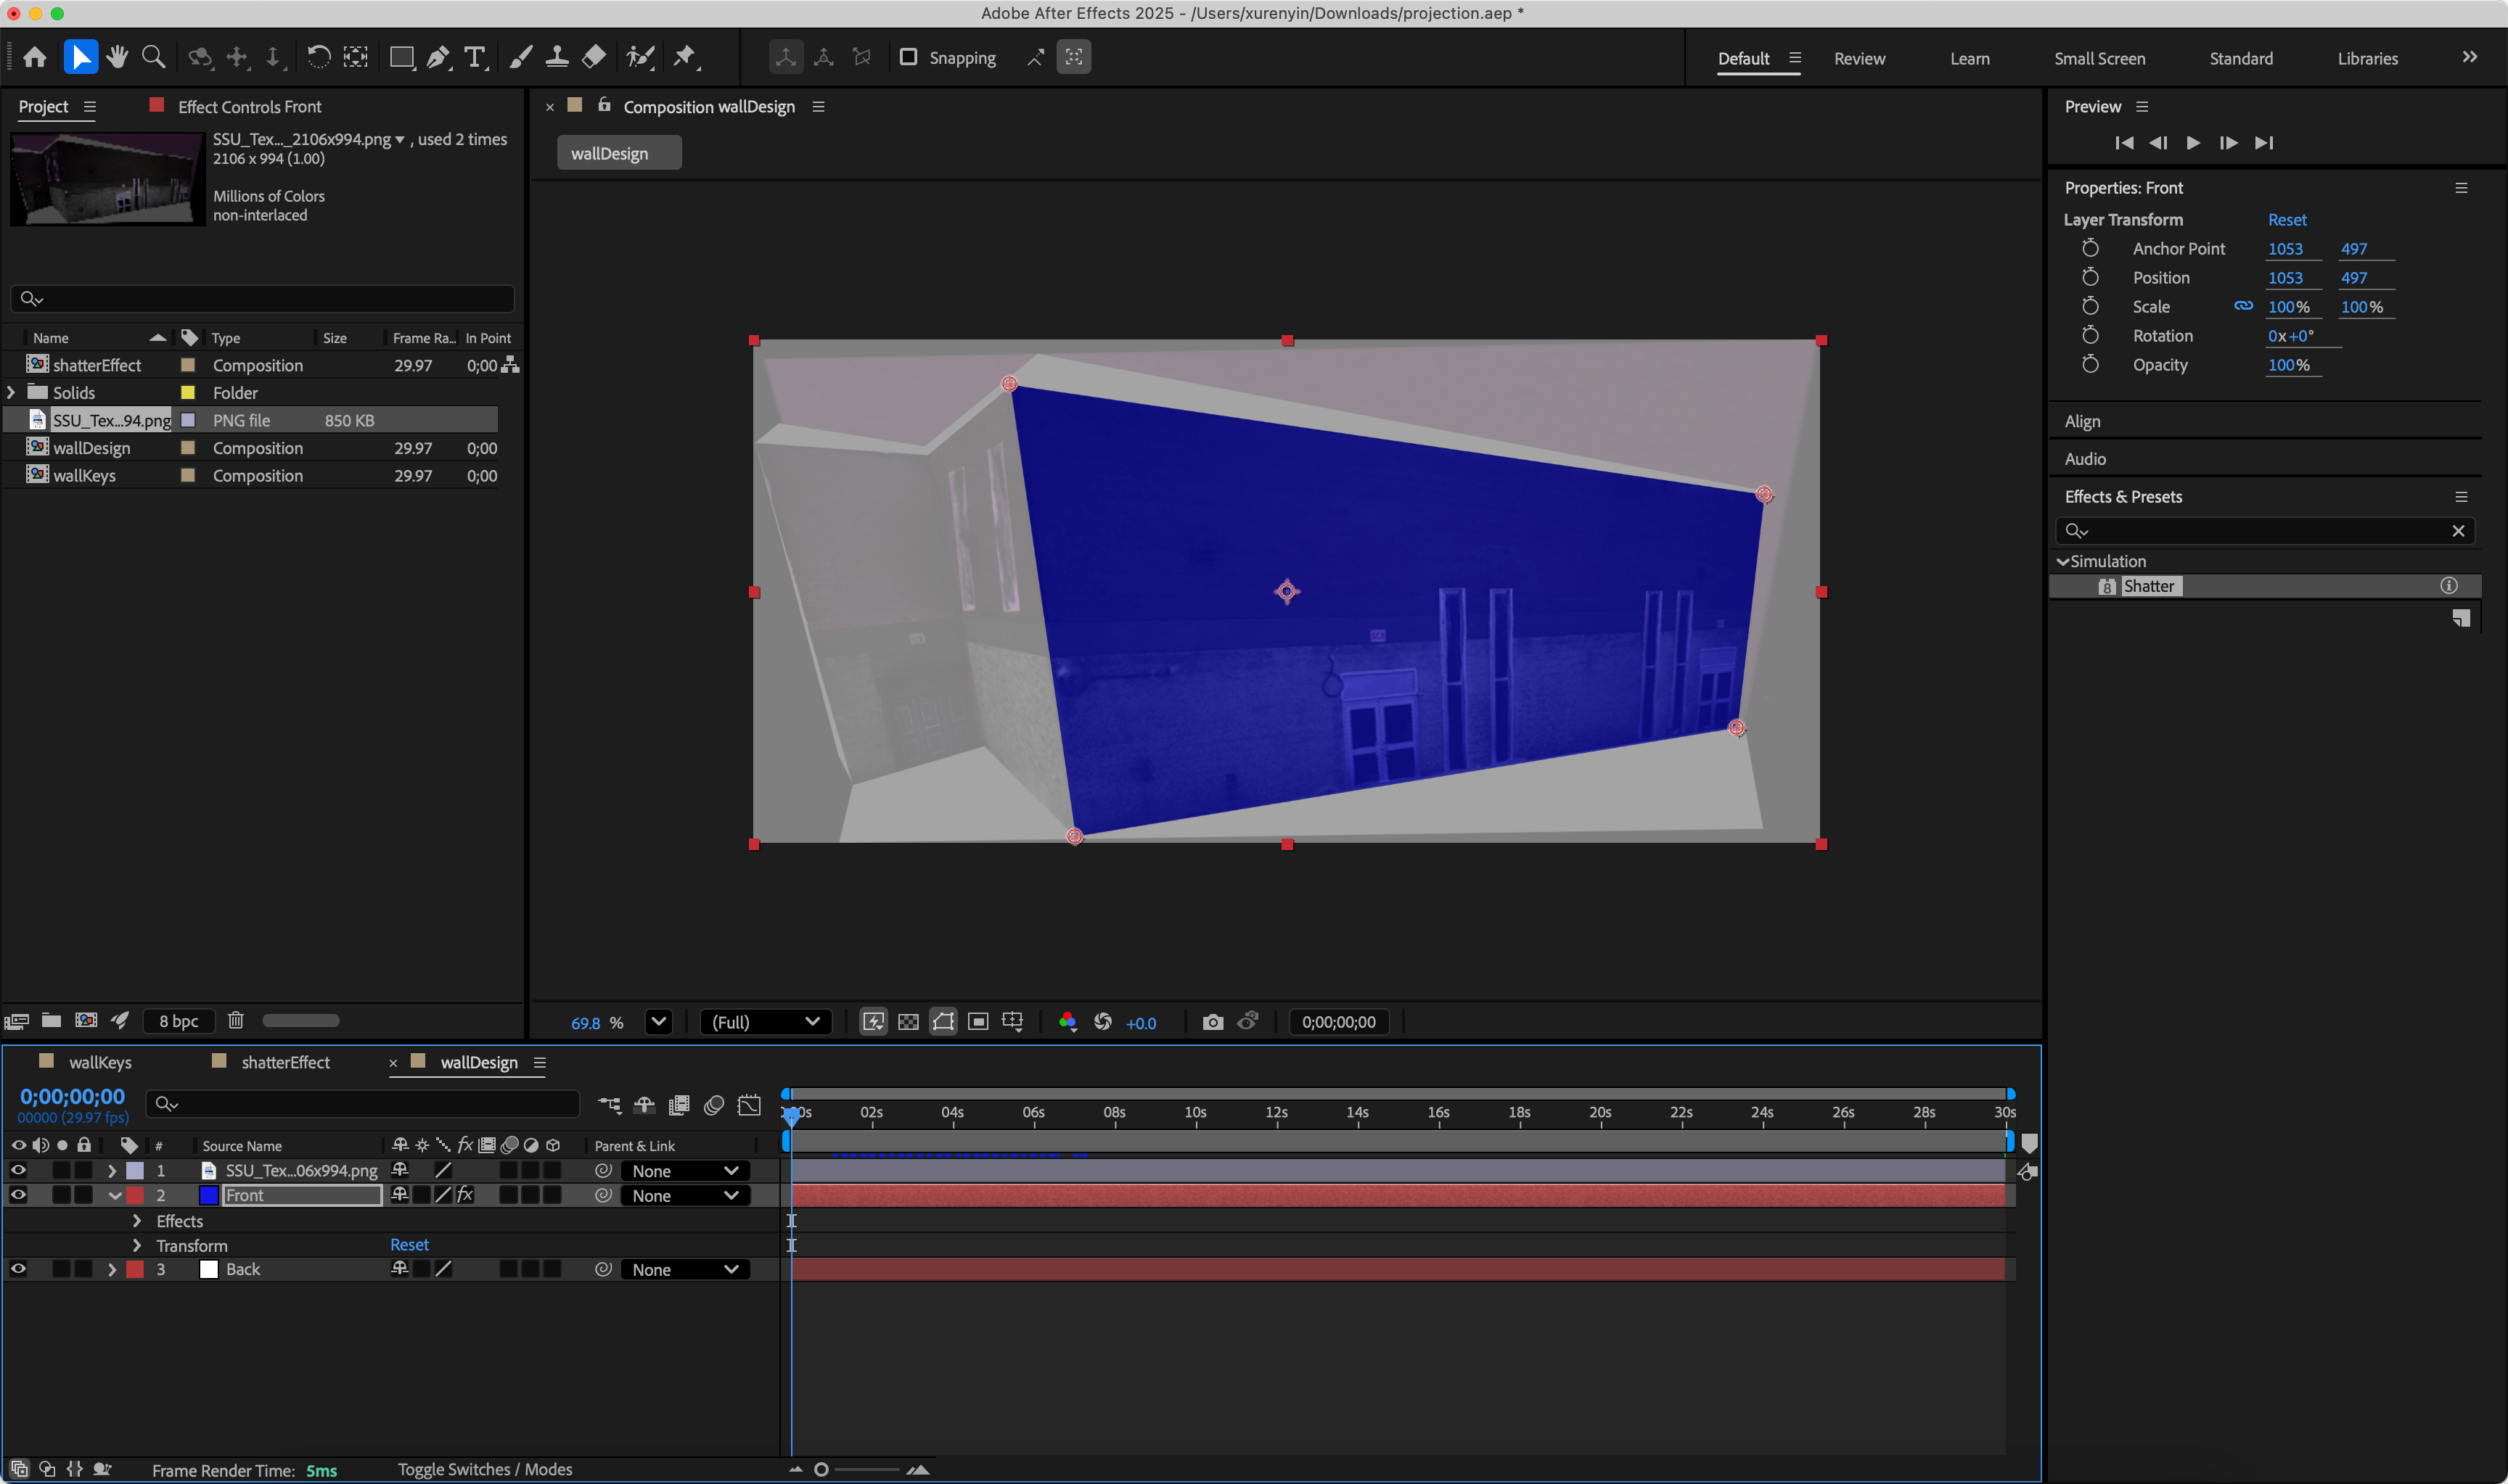
Task: Toggle visibility of the Back layer
Action: [18, 1268]
